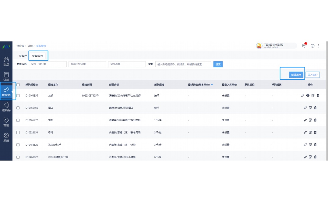Viewport: 328px width, 202px height.
Task: Open the 全部品类 dropdown
Action: click(126, 64)
